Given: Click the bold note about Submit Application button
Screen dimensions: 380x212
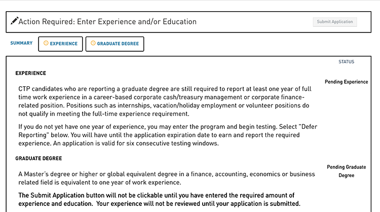Looking at the screenshot, I should pos(159,199).
